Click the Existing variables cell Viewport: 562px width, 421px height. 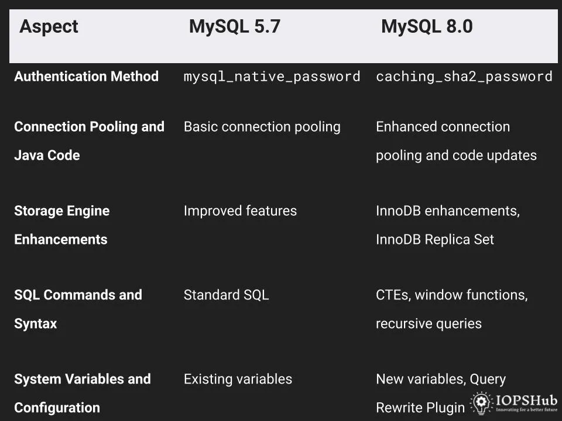(x=238, y=379)
